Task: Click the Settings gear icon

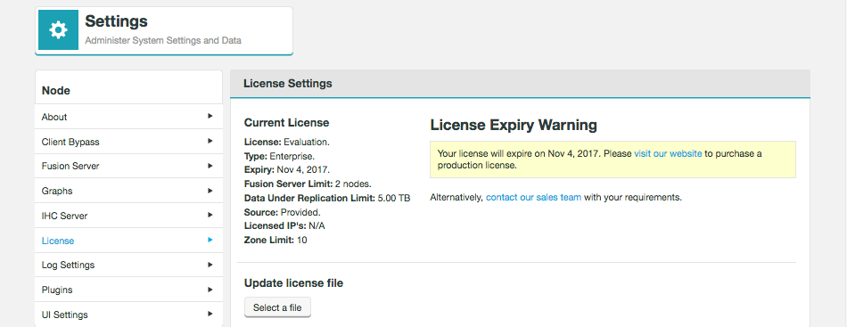Action: (x=58, y=29)
